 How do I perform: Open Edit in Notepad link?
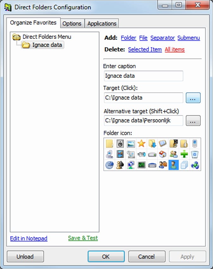click(x=29, y=238)
